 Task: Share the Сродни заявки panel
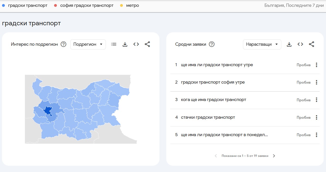(312, 44)
